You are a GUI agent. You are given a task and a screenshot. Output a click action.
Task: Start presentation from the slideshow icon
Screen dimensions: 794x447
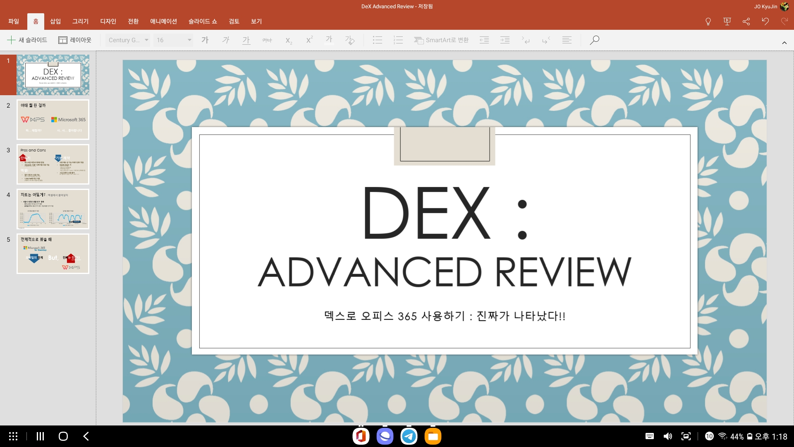727,22
